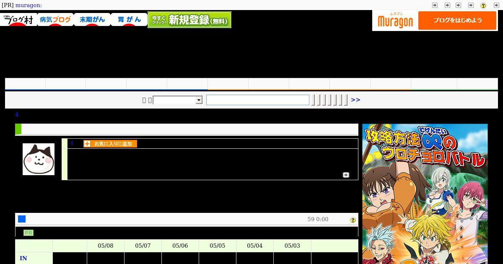Select the 05/05 table column header

218,246
